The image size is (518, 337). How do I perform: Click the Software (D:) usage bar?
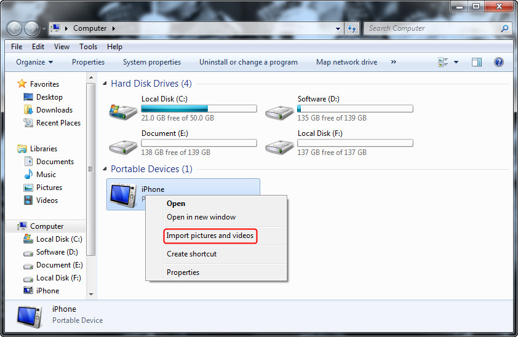pos(355,109)
